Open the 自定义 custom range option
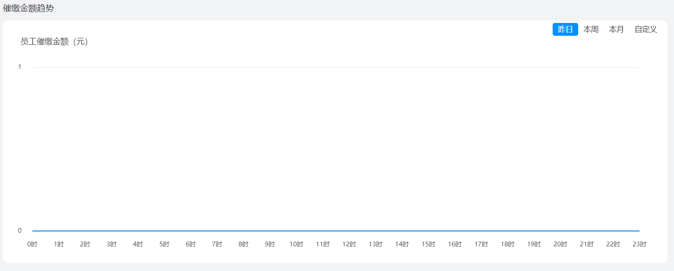Screen dimensions: 674x271 click(x=645, y=29)
